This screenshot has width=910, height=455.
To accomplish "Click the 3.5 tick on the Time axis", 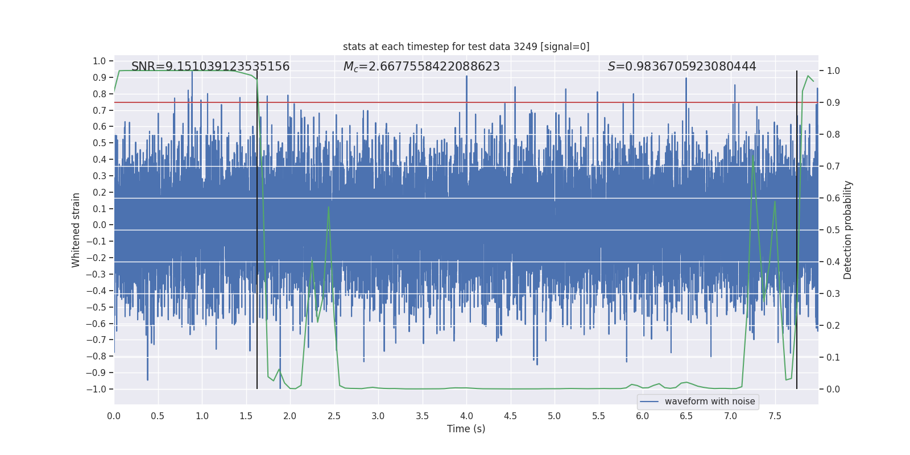I will [x=422, y=416].
